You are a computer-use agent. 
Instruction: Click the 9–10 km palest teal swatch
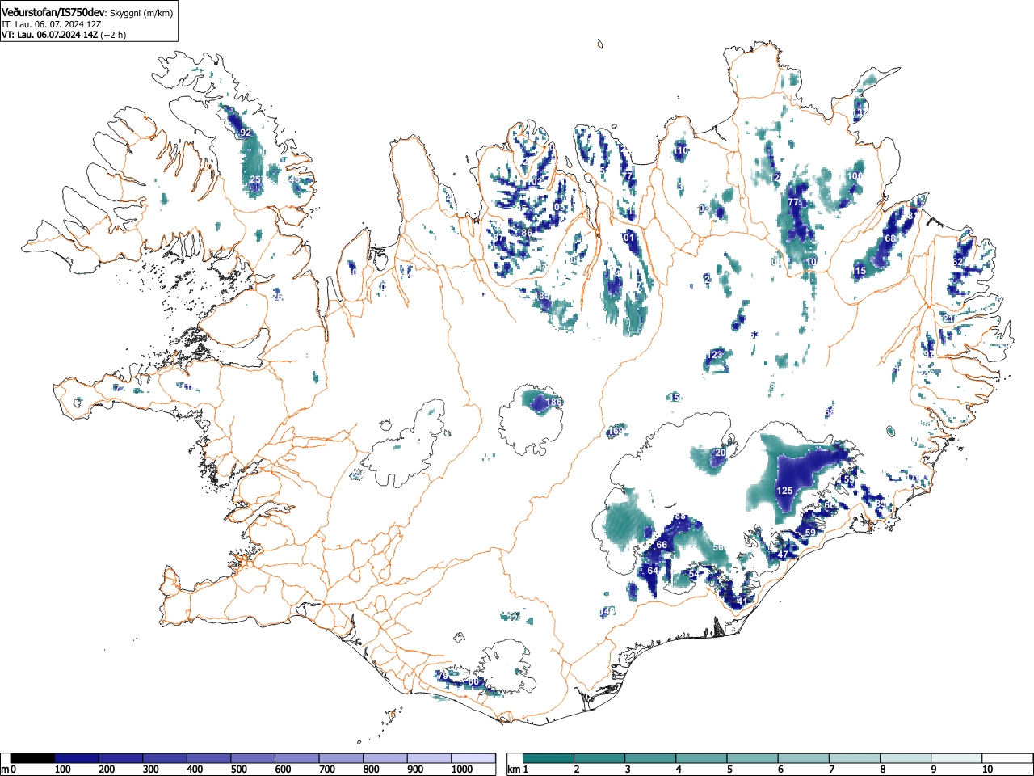956,758
